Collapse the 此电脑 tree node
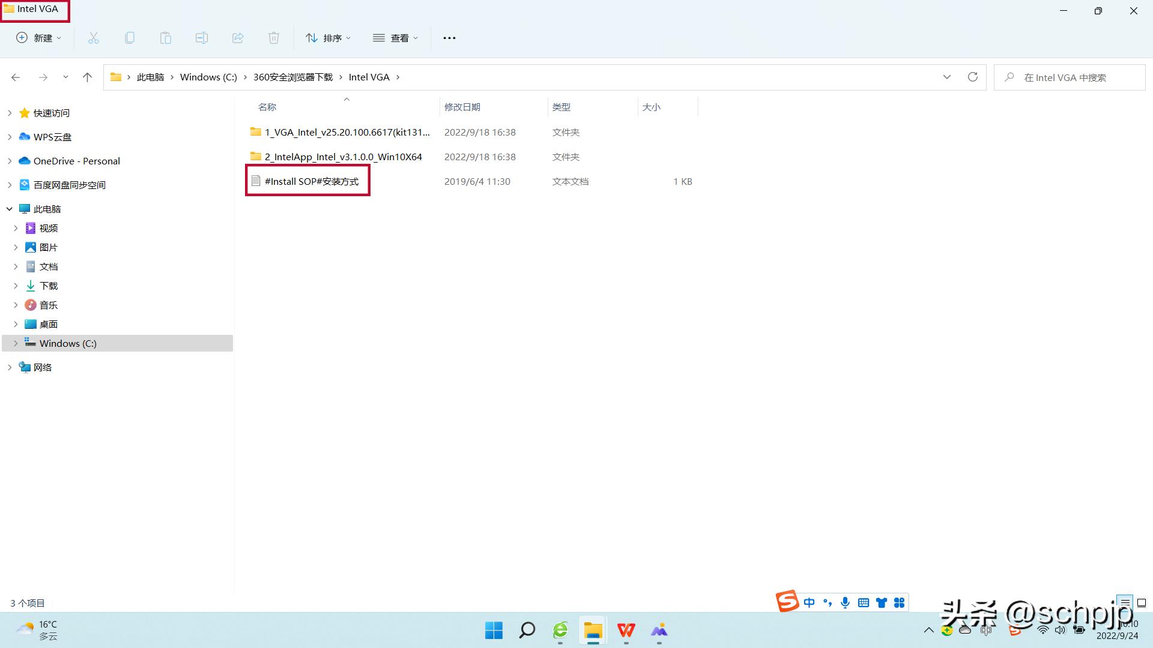 pyautogui.click(x=10, y=209)
